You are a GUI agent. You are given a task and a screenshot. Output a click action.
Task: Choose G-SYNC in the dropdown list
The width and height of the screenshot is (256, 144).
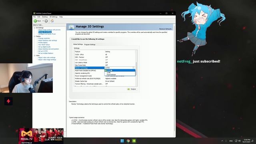120,70
